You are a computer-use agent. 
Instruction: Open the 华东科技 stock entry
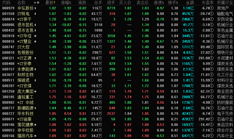click(25, 114)
